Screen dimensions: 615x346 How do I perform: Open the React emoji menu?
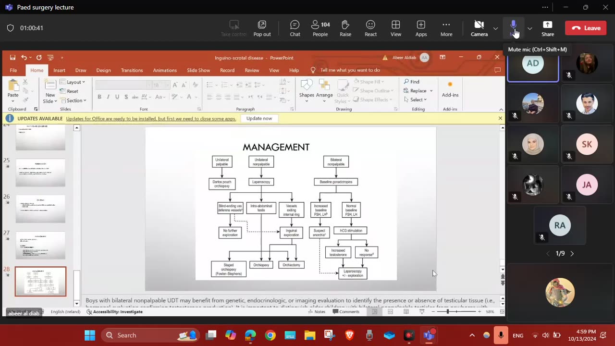coord(370,28)
